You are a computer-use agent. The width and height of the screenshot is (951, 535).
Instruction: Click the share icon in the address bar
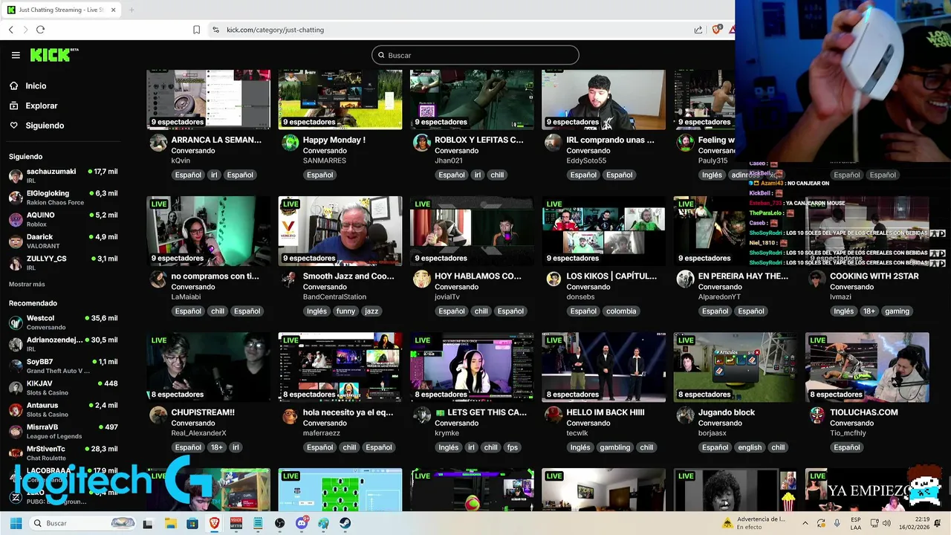click(698, 30)
